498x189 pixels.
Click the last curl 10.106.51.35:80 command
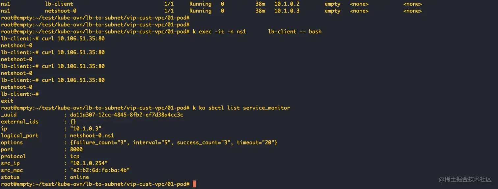(73, 80)
